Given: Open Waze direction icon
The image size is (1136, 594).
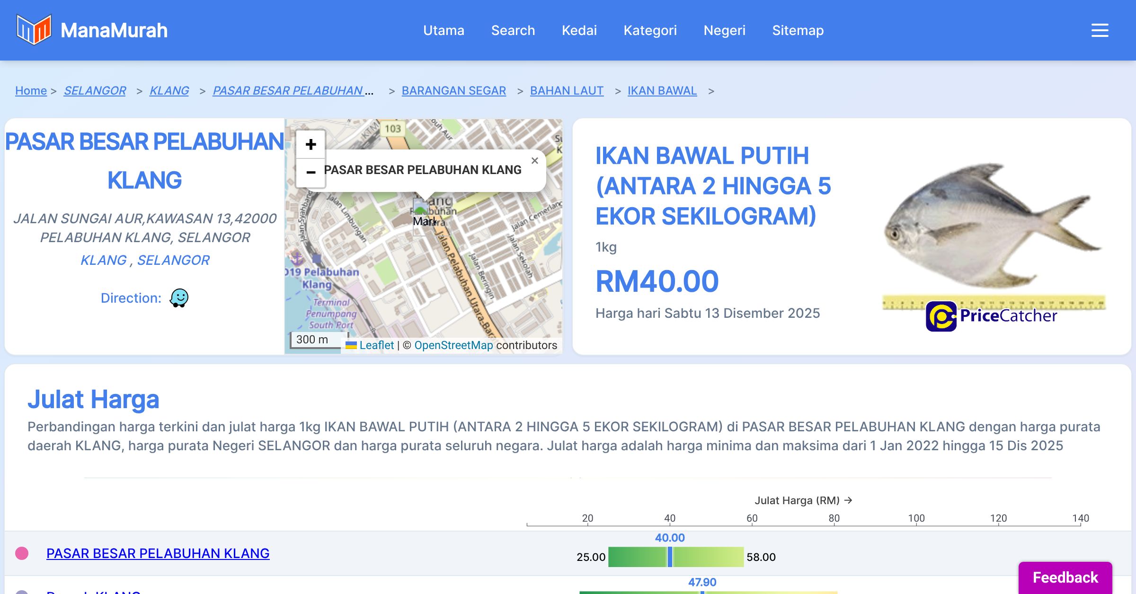Looking at the screenshot, I should (x=179, y=298).
